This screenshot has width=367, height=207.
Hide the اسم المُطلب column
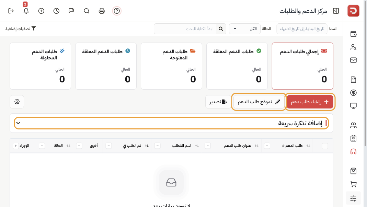tap(158, 146)
